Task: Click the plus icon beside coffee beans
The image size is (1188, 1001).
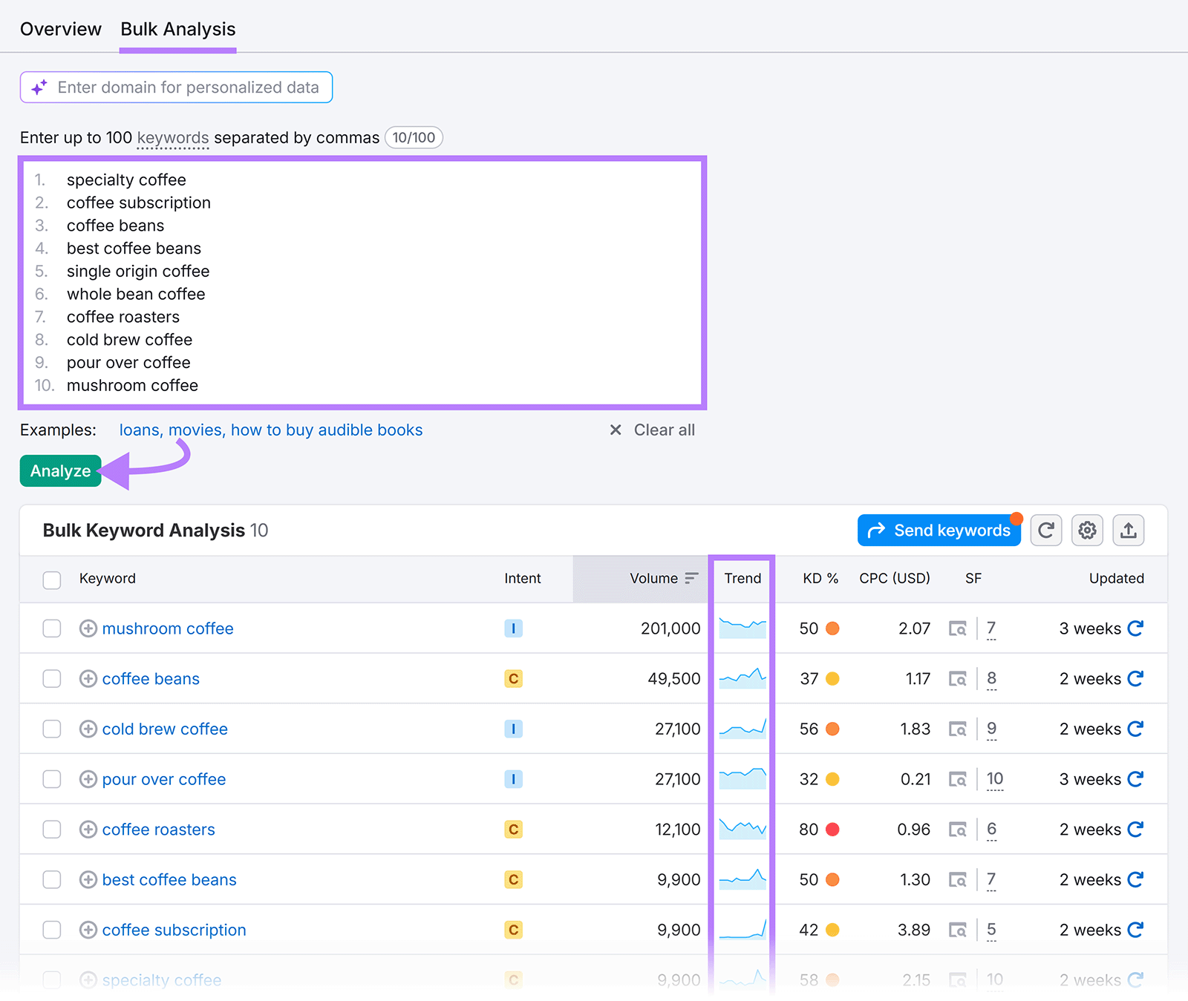Action: click(88, 679)
